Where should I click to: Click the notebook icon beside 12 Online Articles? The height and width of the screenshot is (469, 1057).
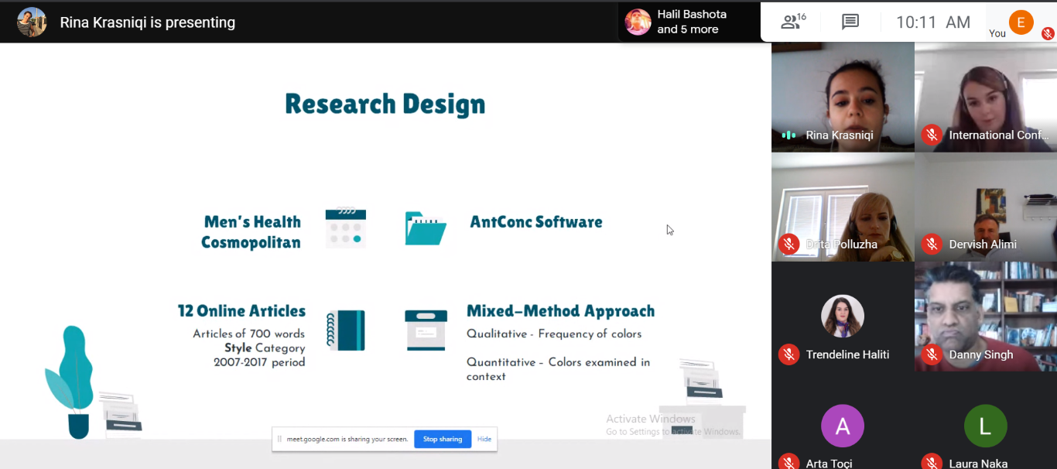tap(345, 330)
